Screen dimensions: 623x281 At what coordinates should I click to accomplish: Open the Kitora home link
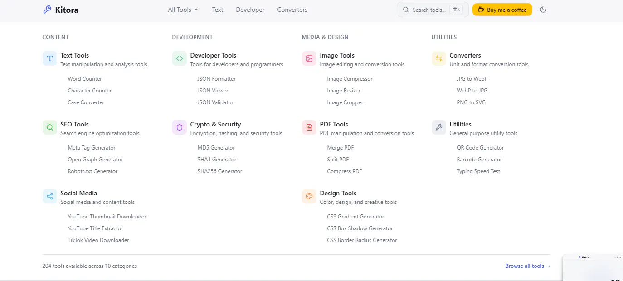(61, 10)
